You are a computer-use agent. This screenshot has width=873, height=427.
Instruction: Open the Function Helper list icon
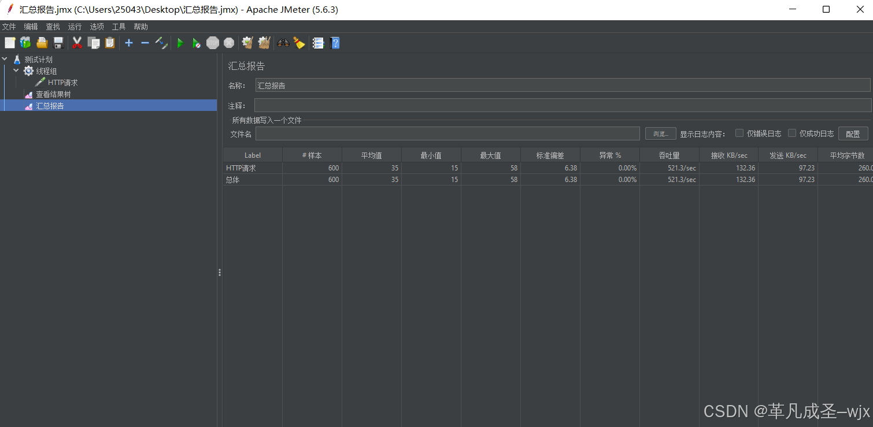click(318, 43)
